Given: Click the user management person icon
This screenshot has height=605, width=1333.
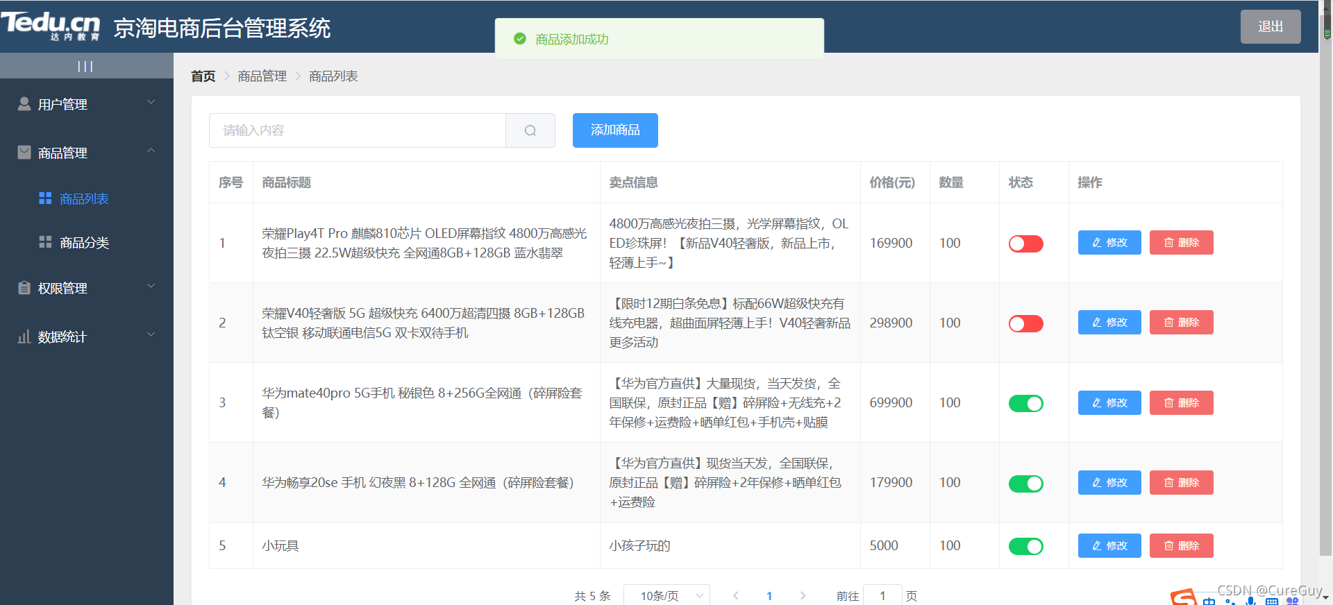Looking at the screenshot, I should [24, 104].
